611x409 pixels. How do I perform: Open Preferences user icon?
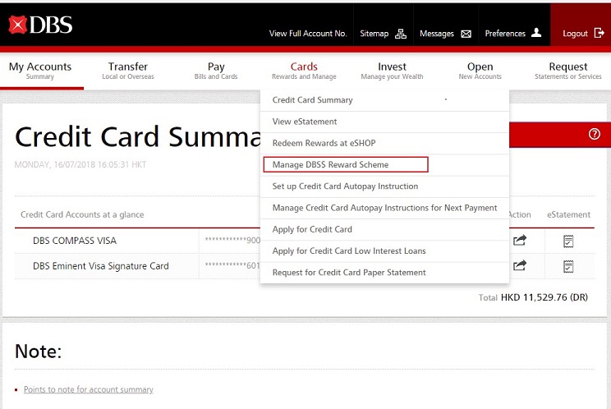(x=536, y=33)
